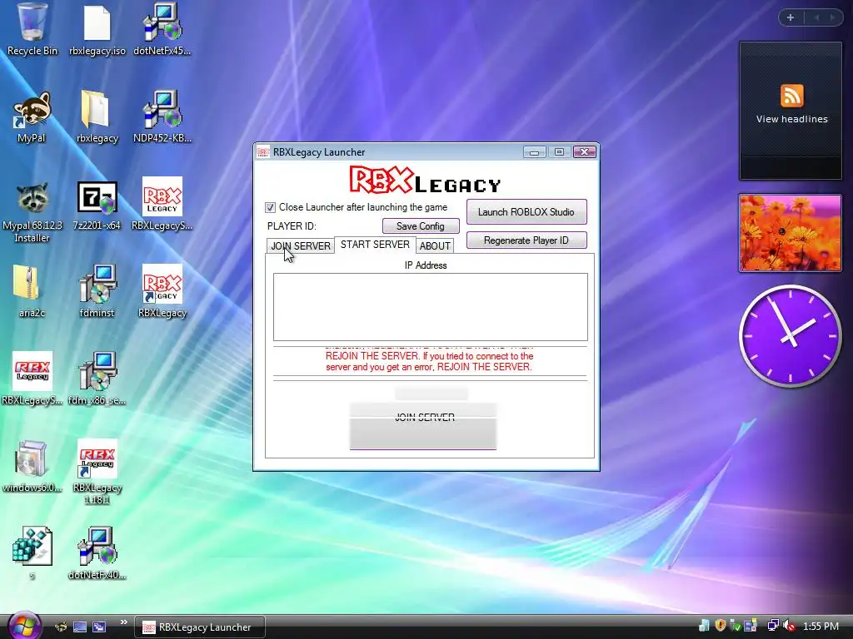The width and height of the screenshot is (853, 639).
Task: Click the sidebar previous gadgets page arrow
Action: (x=816, y=17)
